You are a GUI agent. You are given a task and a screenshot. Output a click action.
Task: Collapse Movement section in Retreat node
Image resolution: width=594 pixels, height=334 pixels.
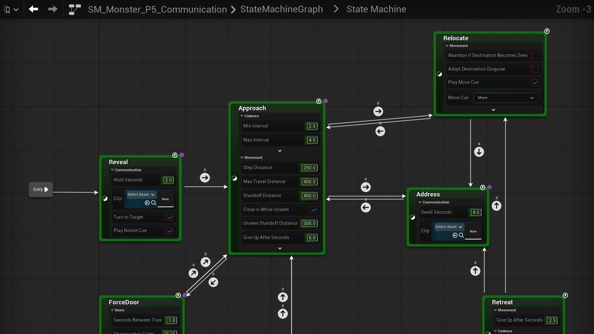click(495, 310)
